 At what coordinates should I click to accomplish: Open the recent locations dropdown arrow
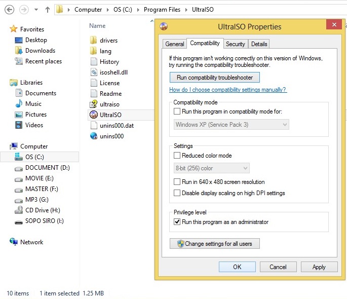point(36,10)
